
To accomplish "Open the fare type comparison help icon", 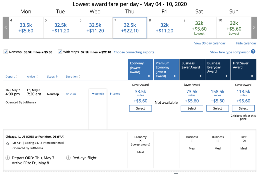I will tap(253, 52).
